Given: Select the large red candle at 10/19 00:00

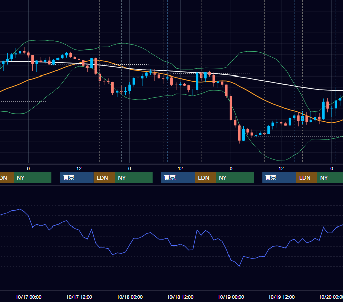Looking at the screenshot, I should (x=231, y=108).
